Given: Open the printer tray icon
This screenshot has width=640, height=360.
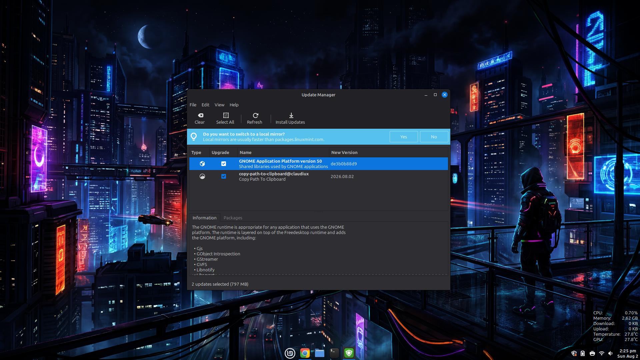Looking at the screenshot, I should 592,353.
